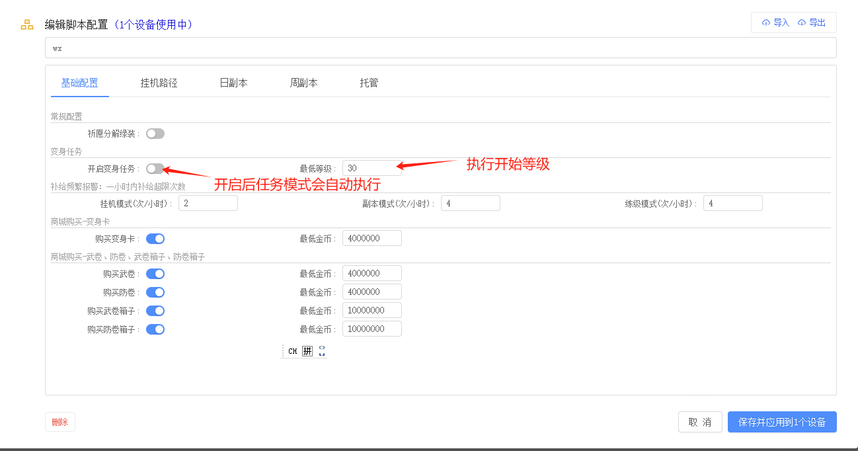Click the 最低等级 input field
The width and height of the screenshot is (858, 451).
[371, 169]
